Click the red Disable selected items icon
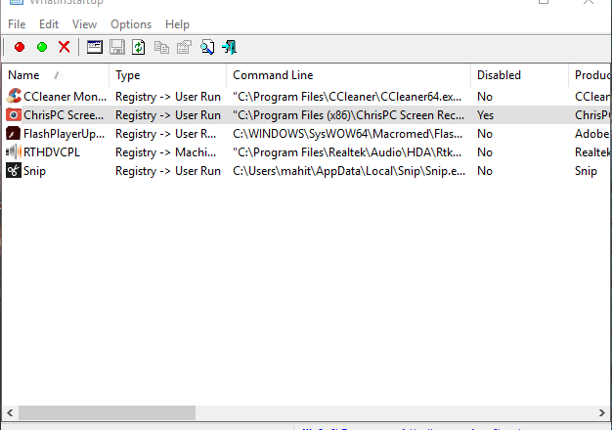612x430 pixels. 20,47
